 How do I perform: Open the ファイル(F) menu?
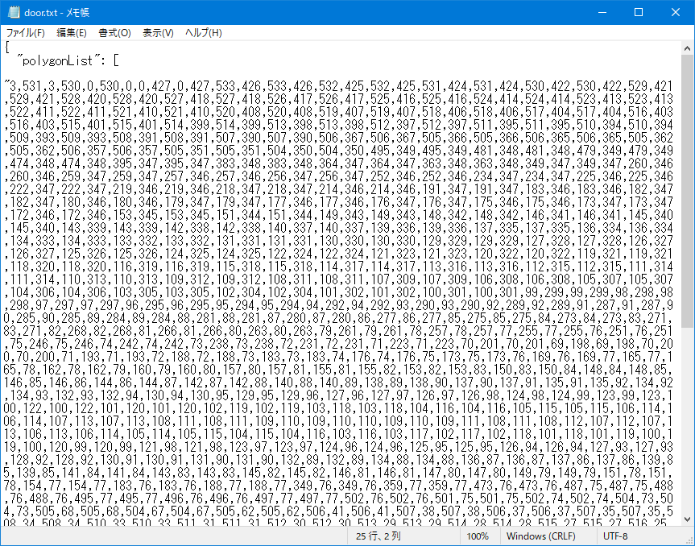coord(25,33)
